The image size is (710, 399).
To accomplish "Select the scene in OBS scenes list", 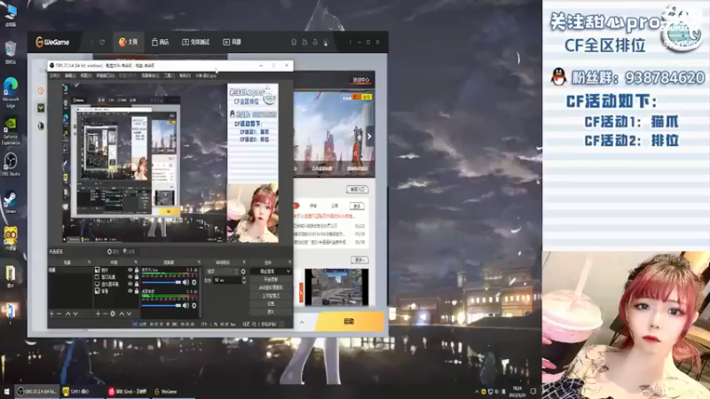I will [x=70, y=270].
